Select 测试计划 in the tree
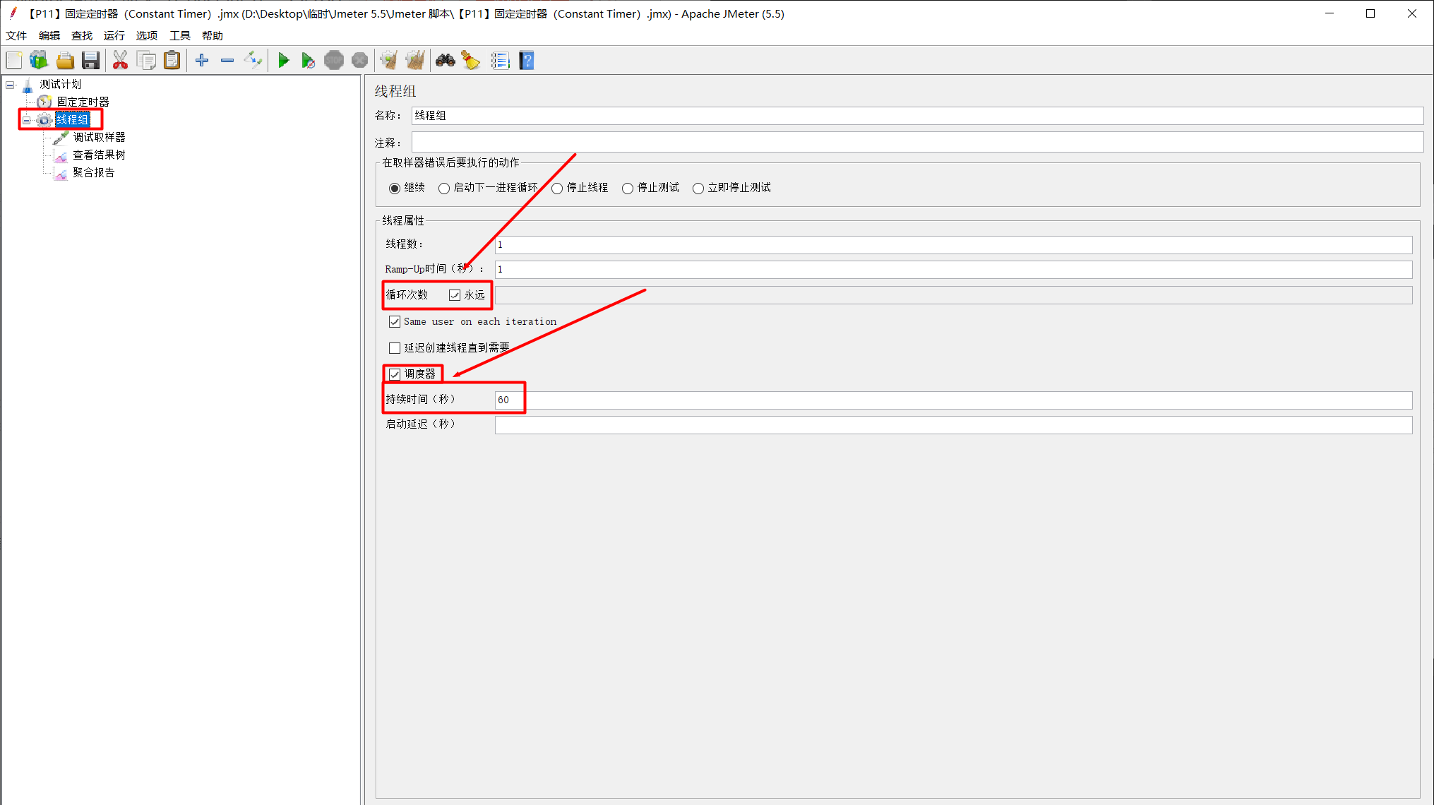The height and width of the screenshot is (805, 1434). 61,84
